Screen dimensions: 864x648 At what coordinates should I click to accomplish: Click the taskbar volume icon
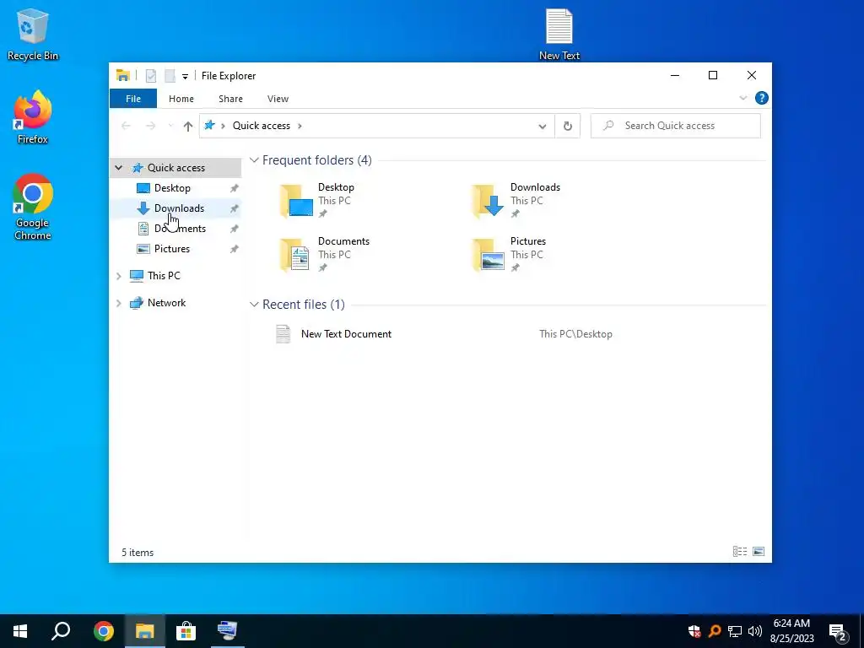pos(755,631)
